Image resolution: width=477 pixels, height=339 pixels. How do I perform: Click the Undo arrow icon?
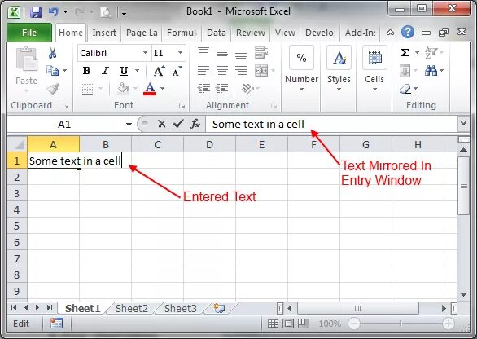[x=53, y=12]
